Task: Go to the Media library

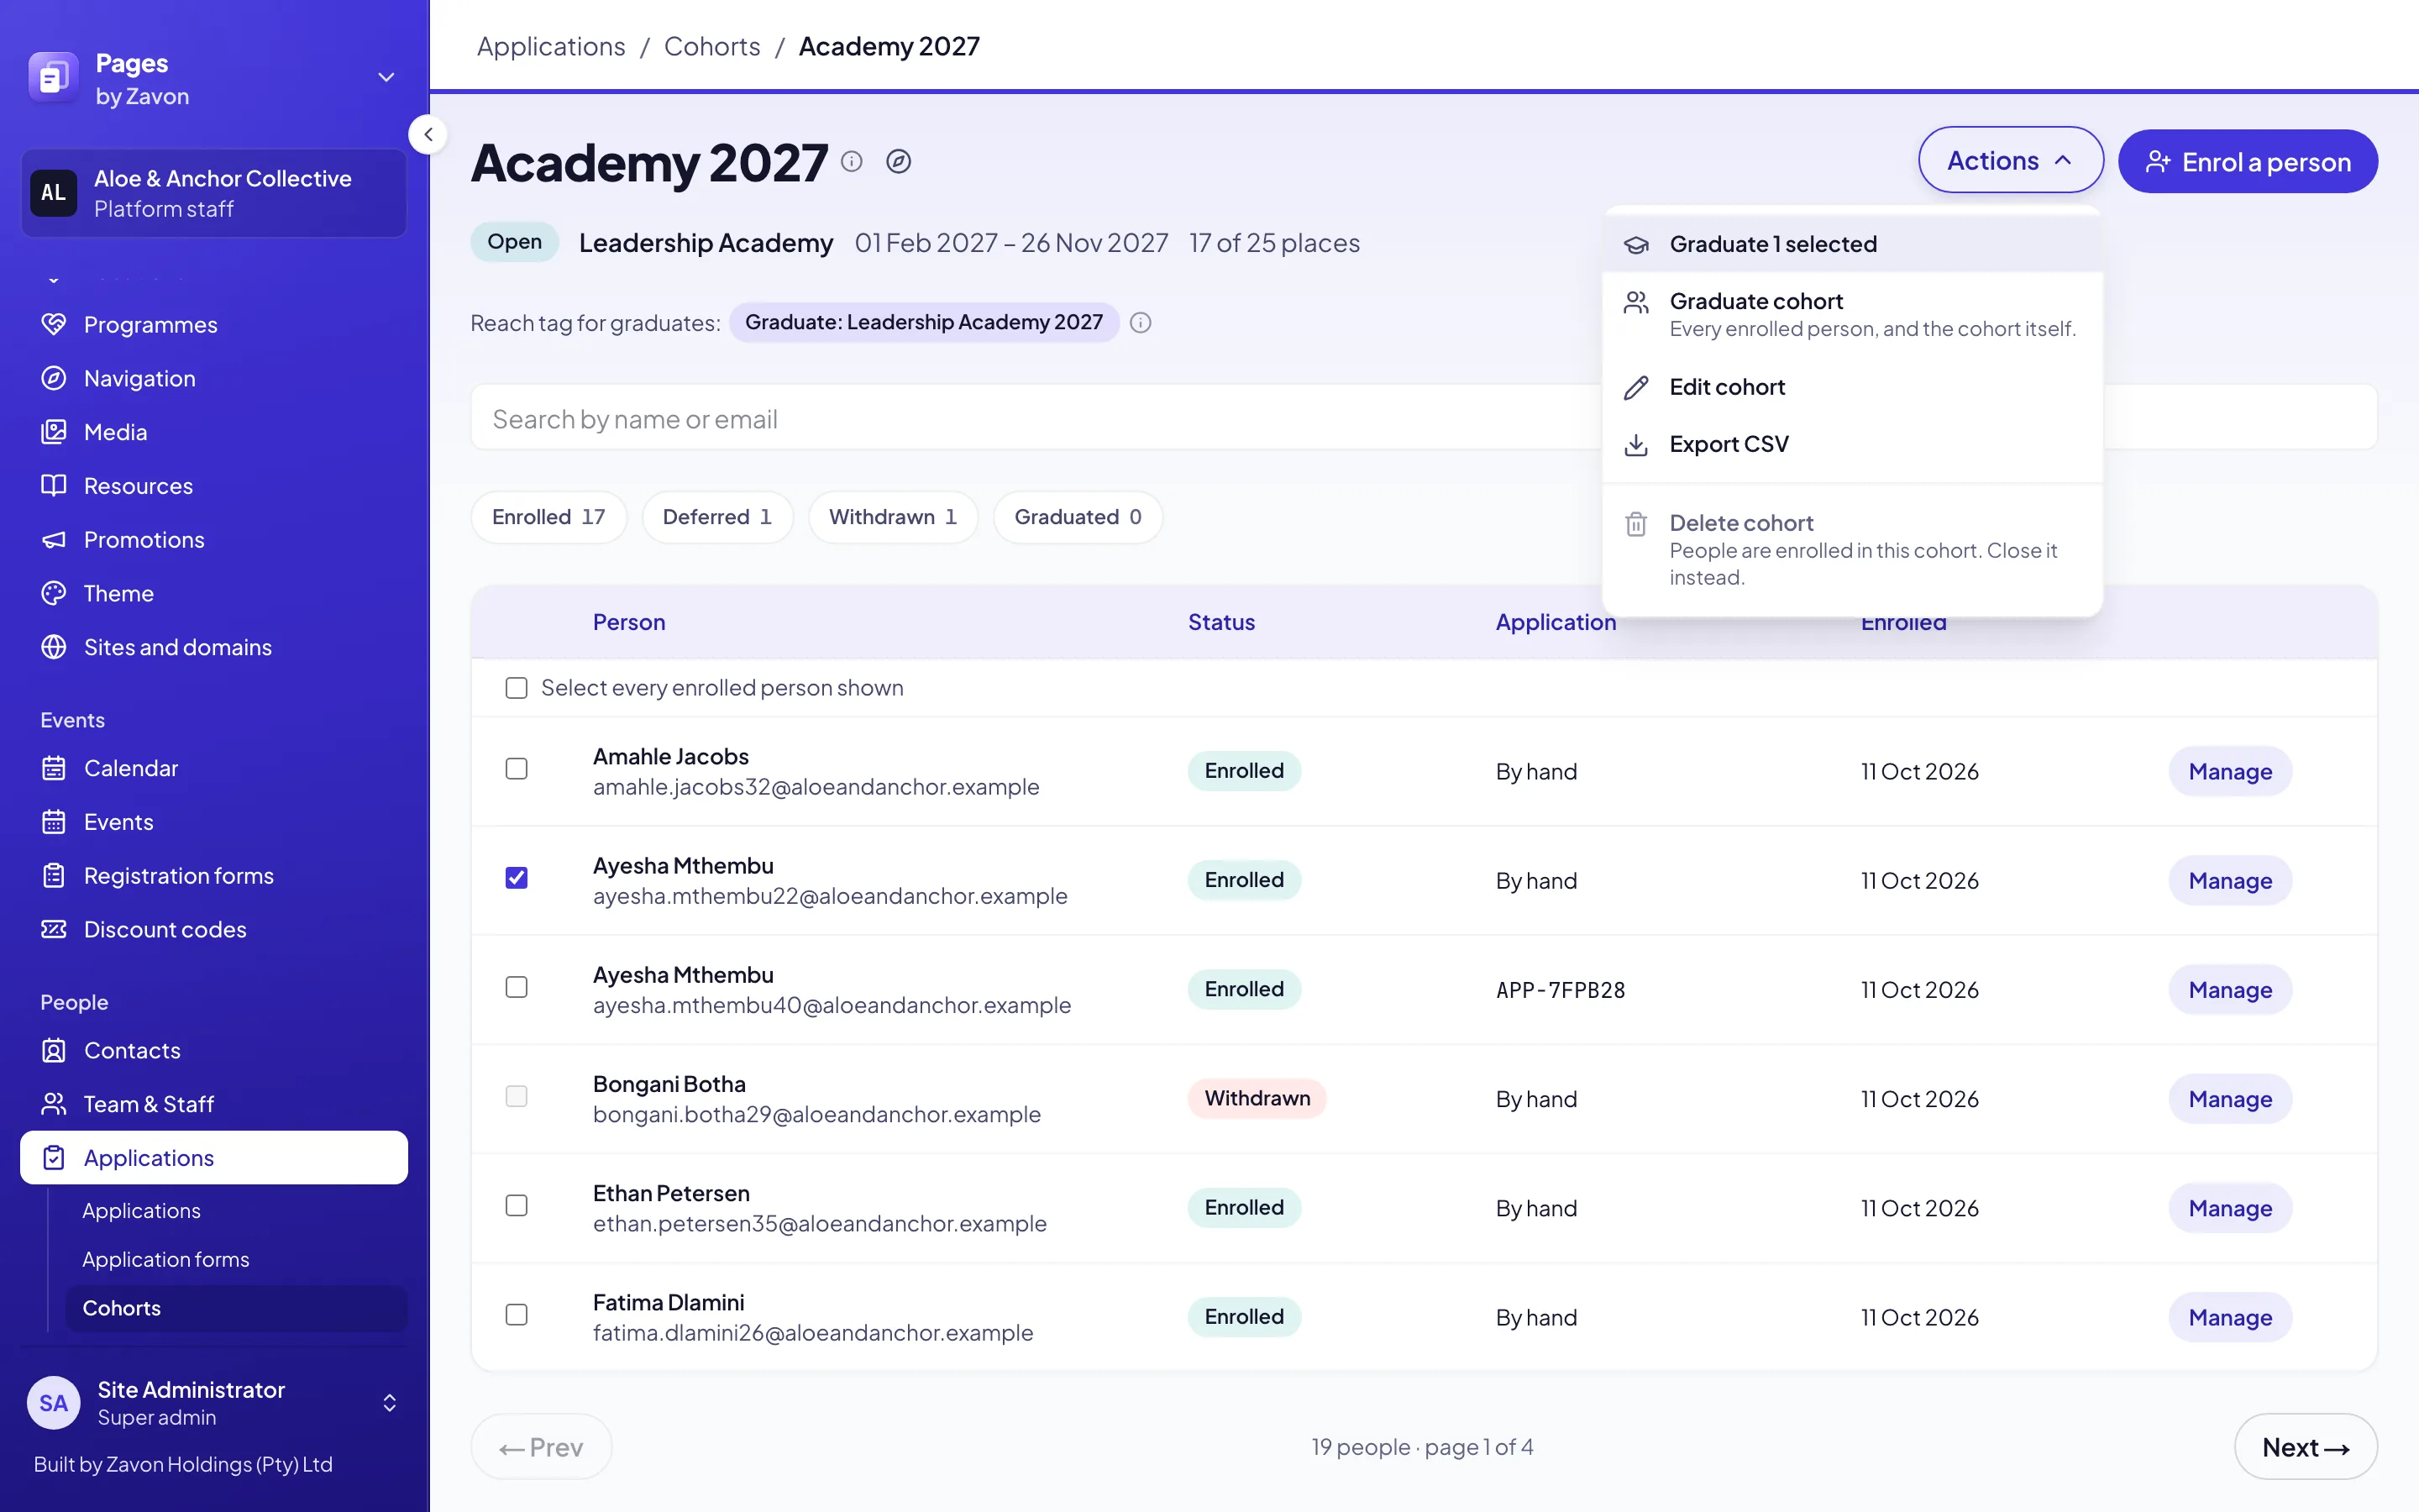Action: (214, 432)
